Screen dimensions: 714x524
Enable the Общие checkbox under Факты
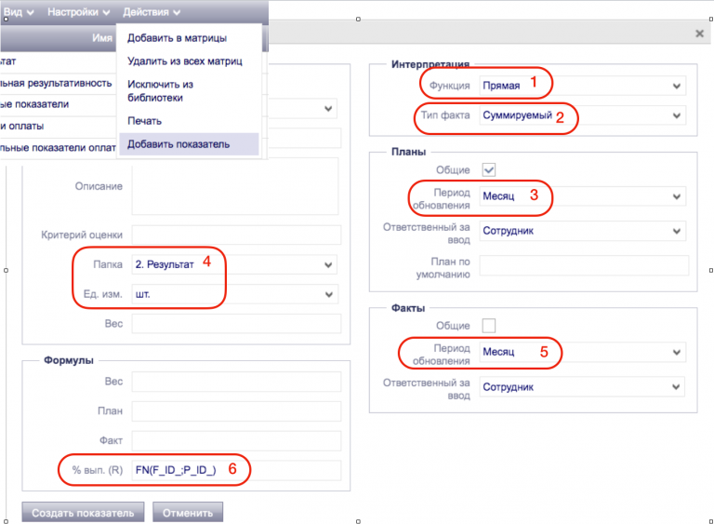tap(489, 326)
